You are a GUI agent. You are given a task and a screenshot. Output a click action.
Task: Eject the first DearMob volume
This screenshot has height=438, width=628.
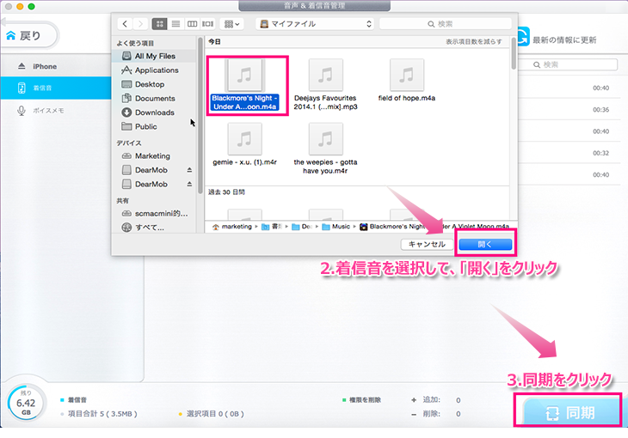click(x=189, y=170)
